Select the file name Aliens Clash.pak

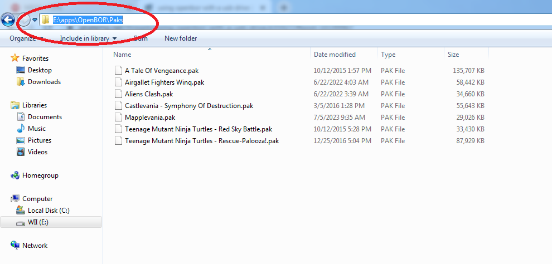coord(149,94)
